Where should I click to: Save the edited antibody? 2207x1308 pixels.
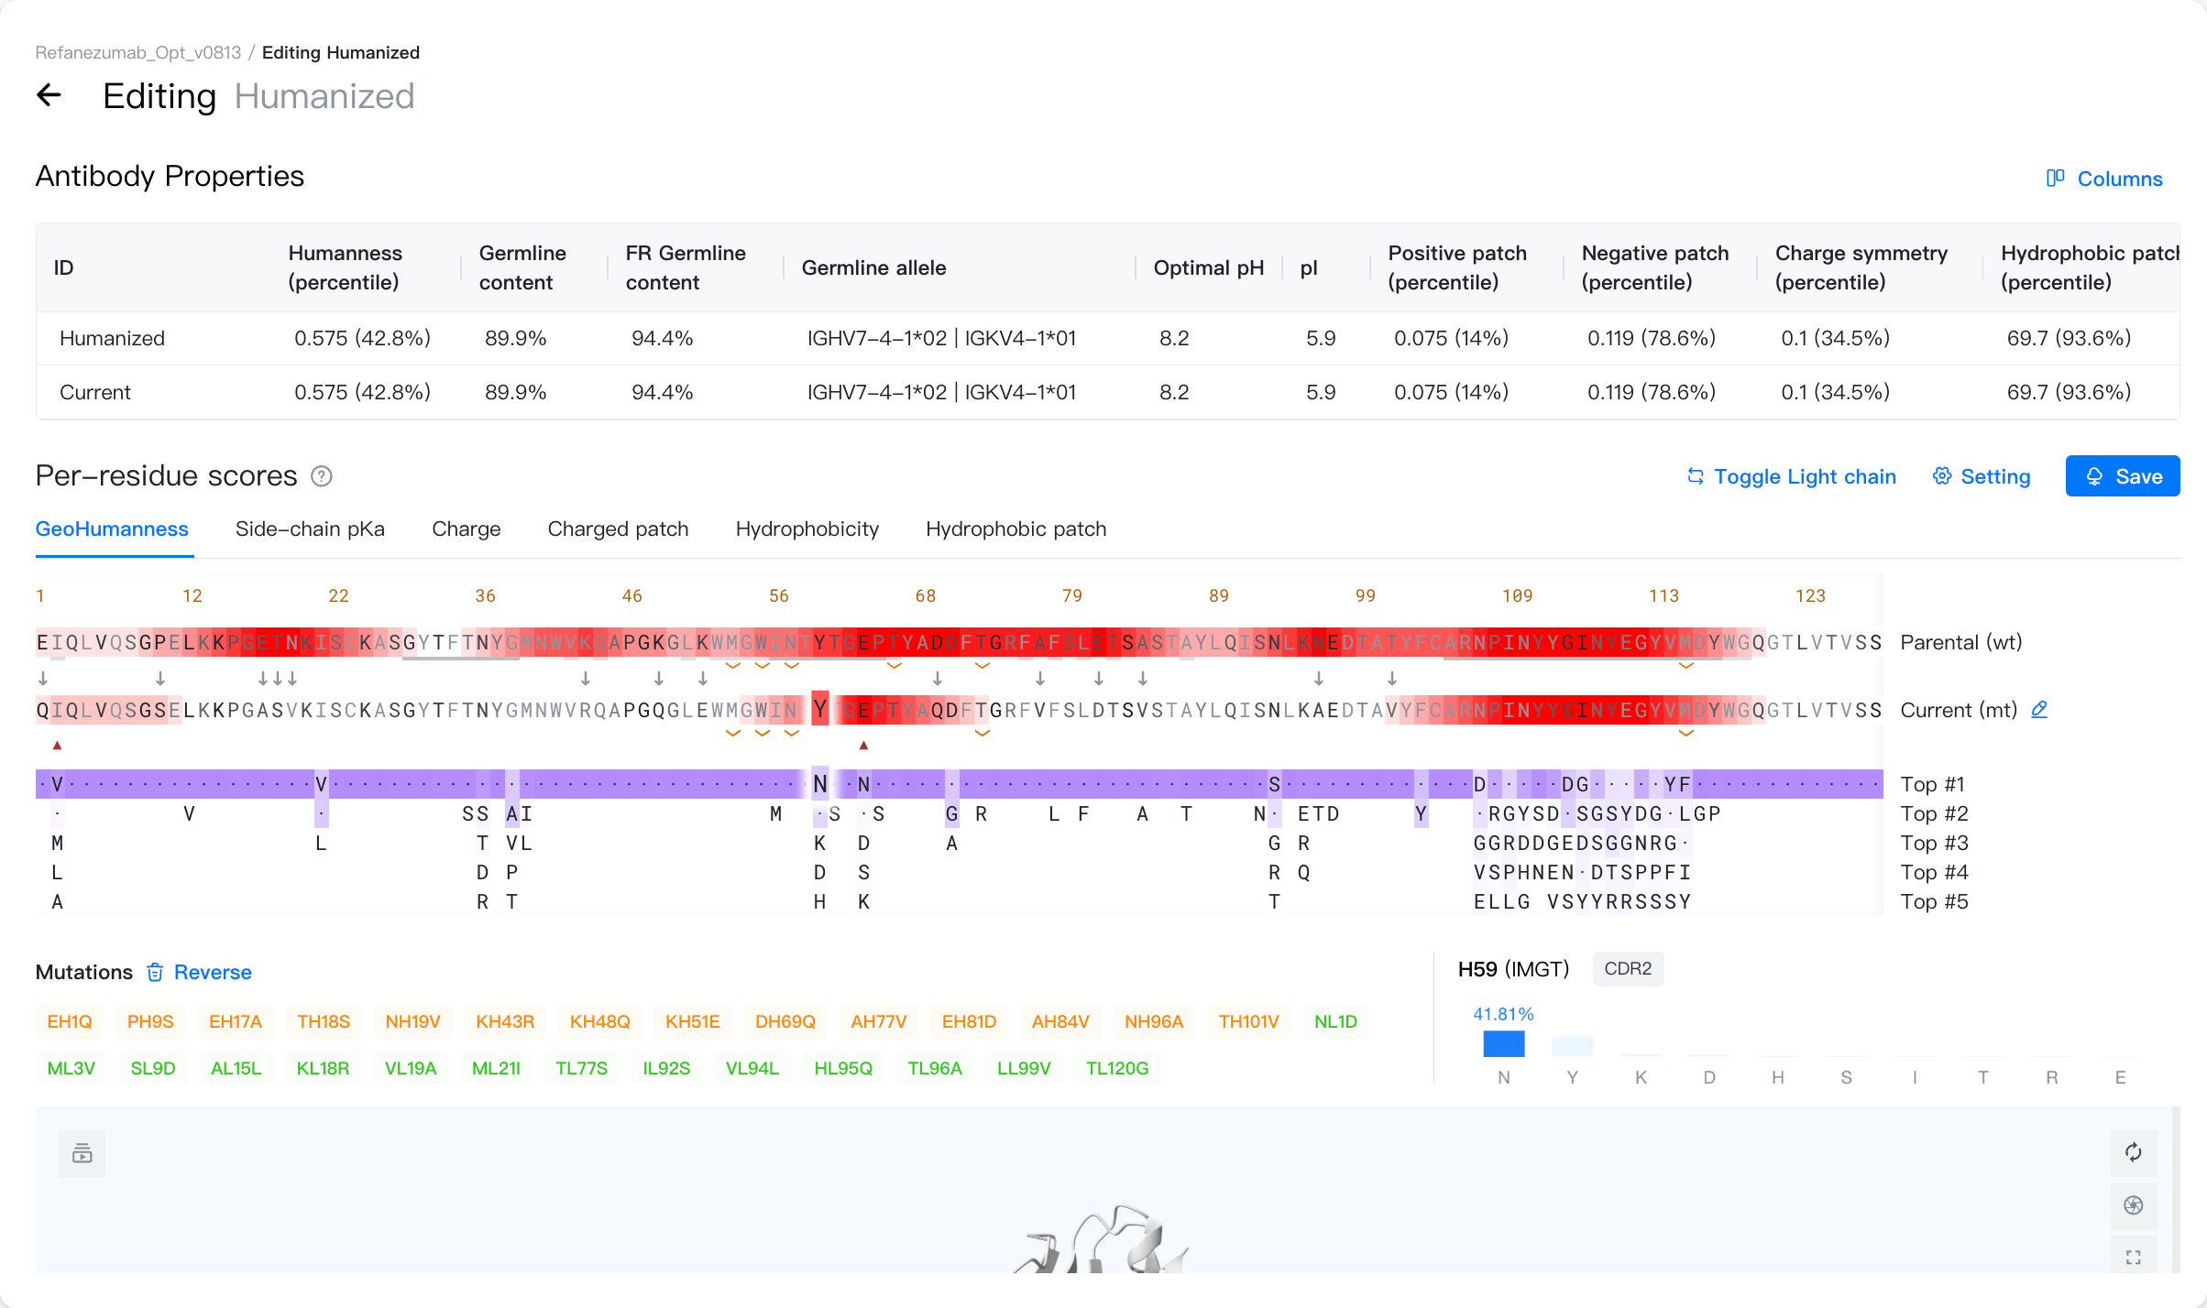[x=2123, y=476]
